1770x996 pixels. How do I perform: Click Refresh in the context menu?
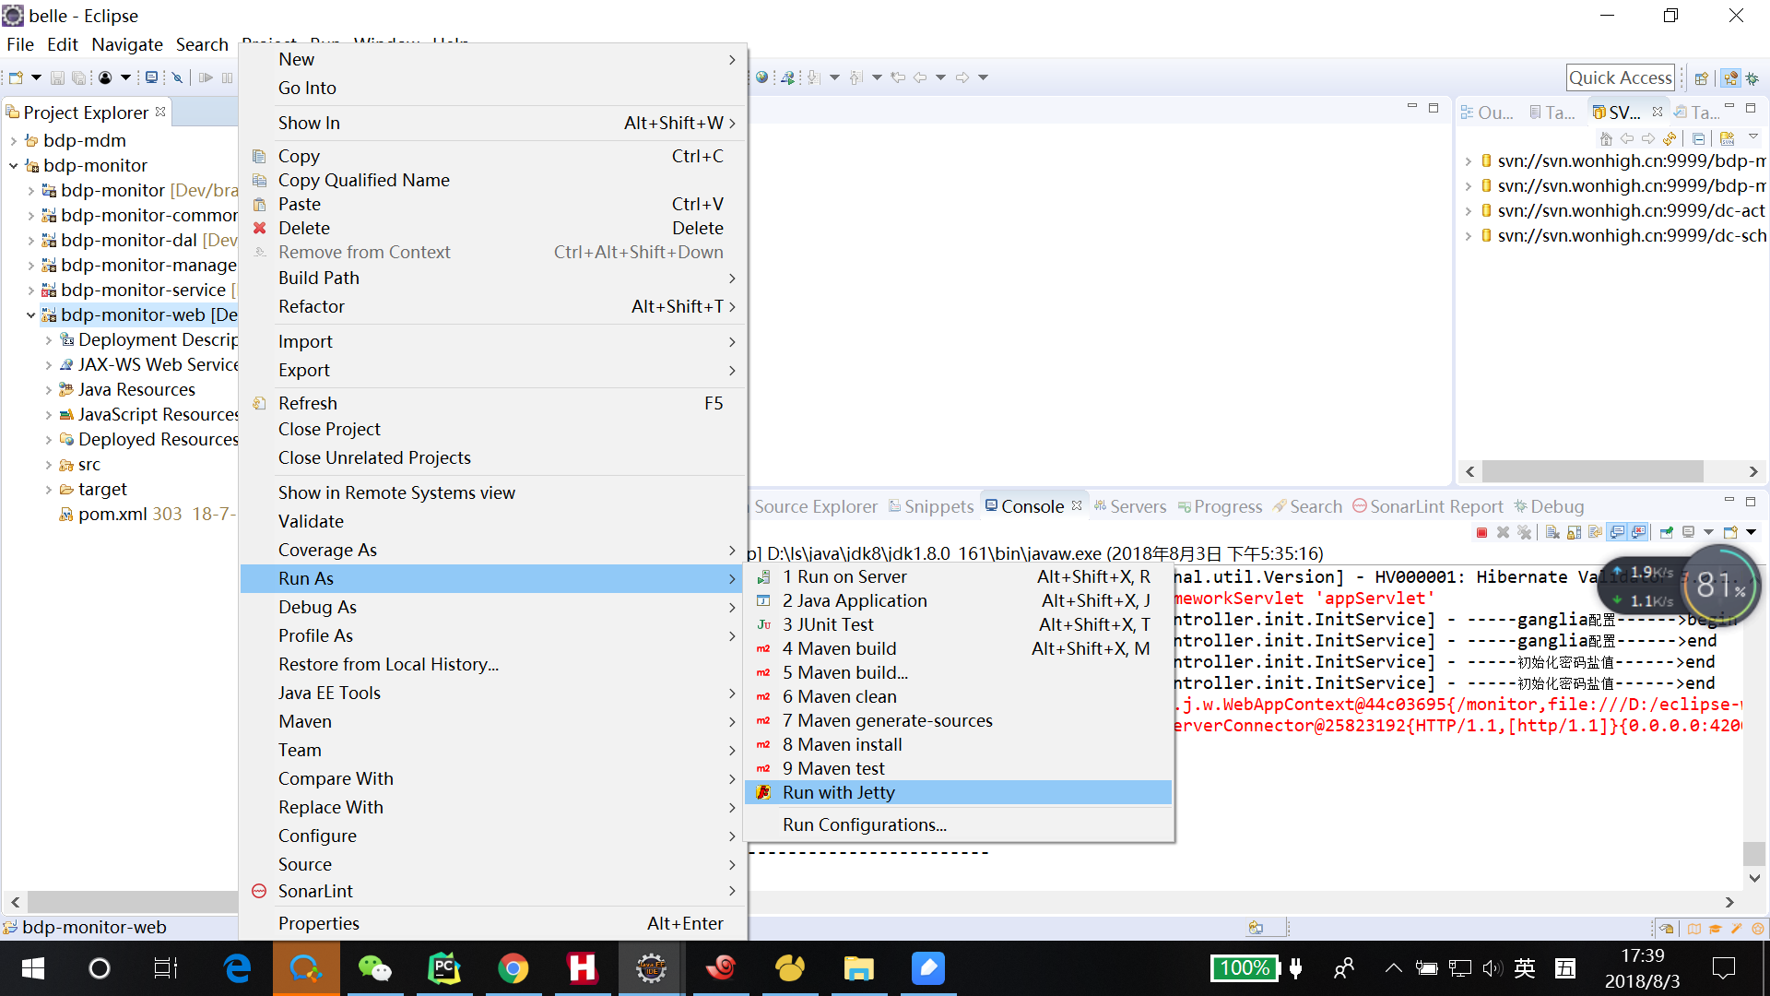492,403
